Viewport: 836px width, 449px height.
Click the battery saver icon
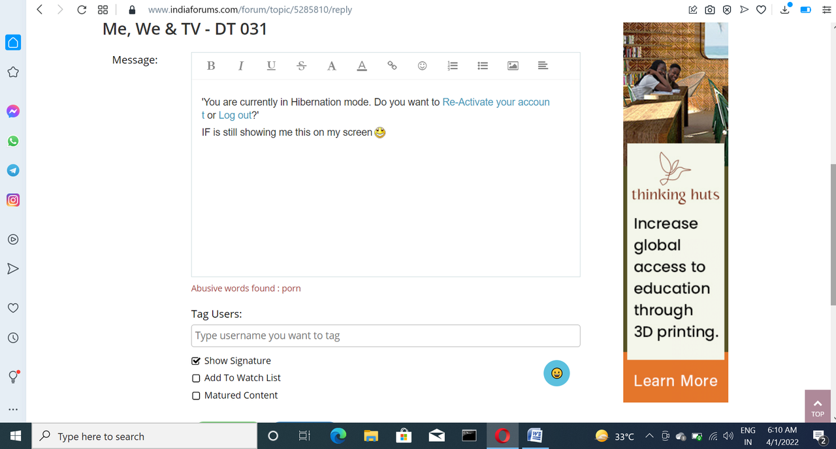805,10
